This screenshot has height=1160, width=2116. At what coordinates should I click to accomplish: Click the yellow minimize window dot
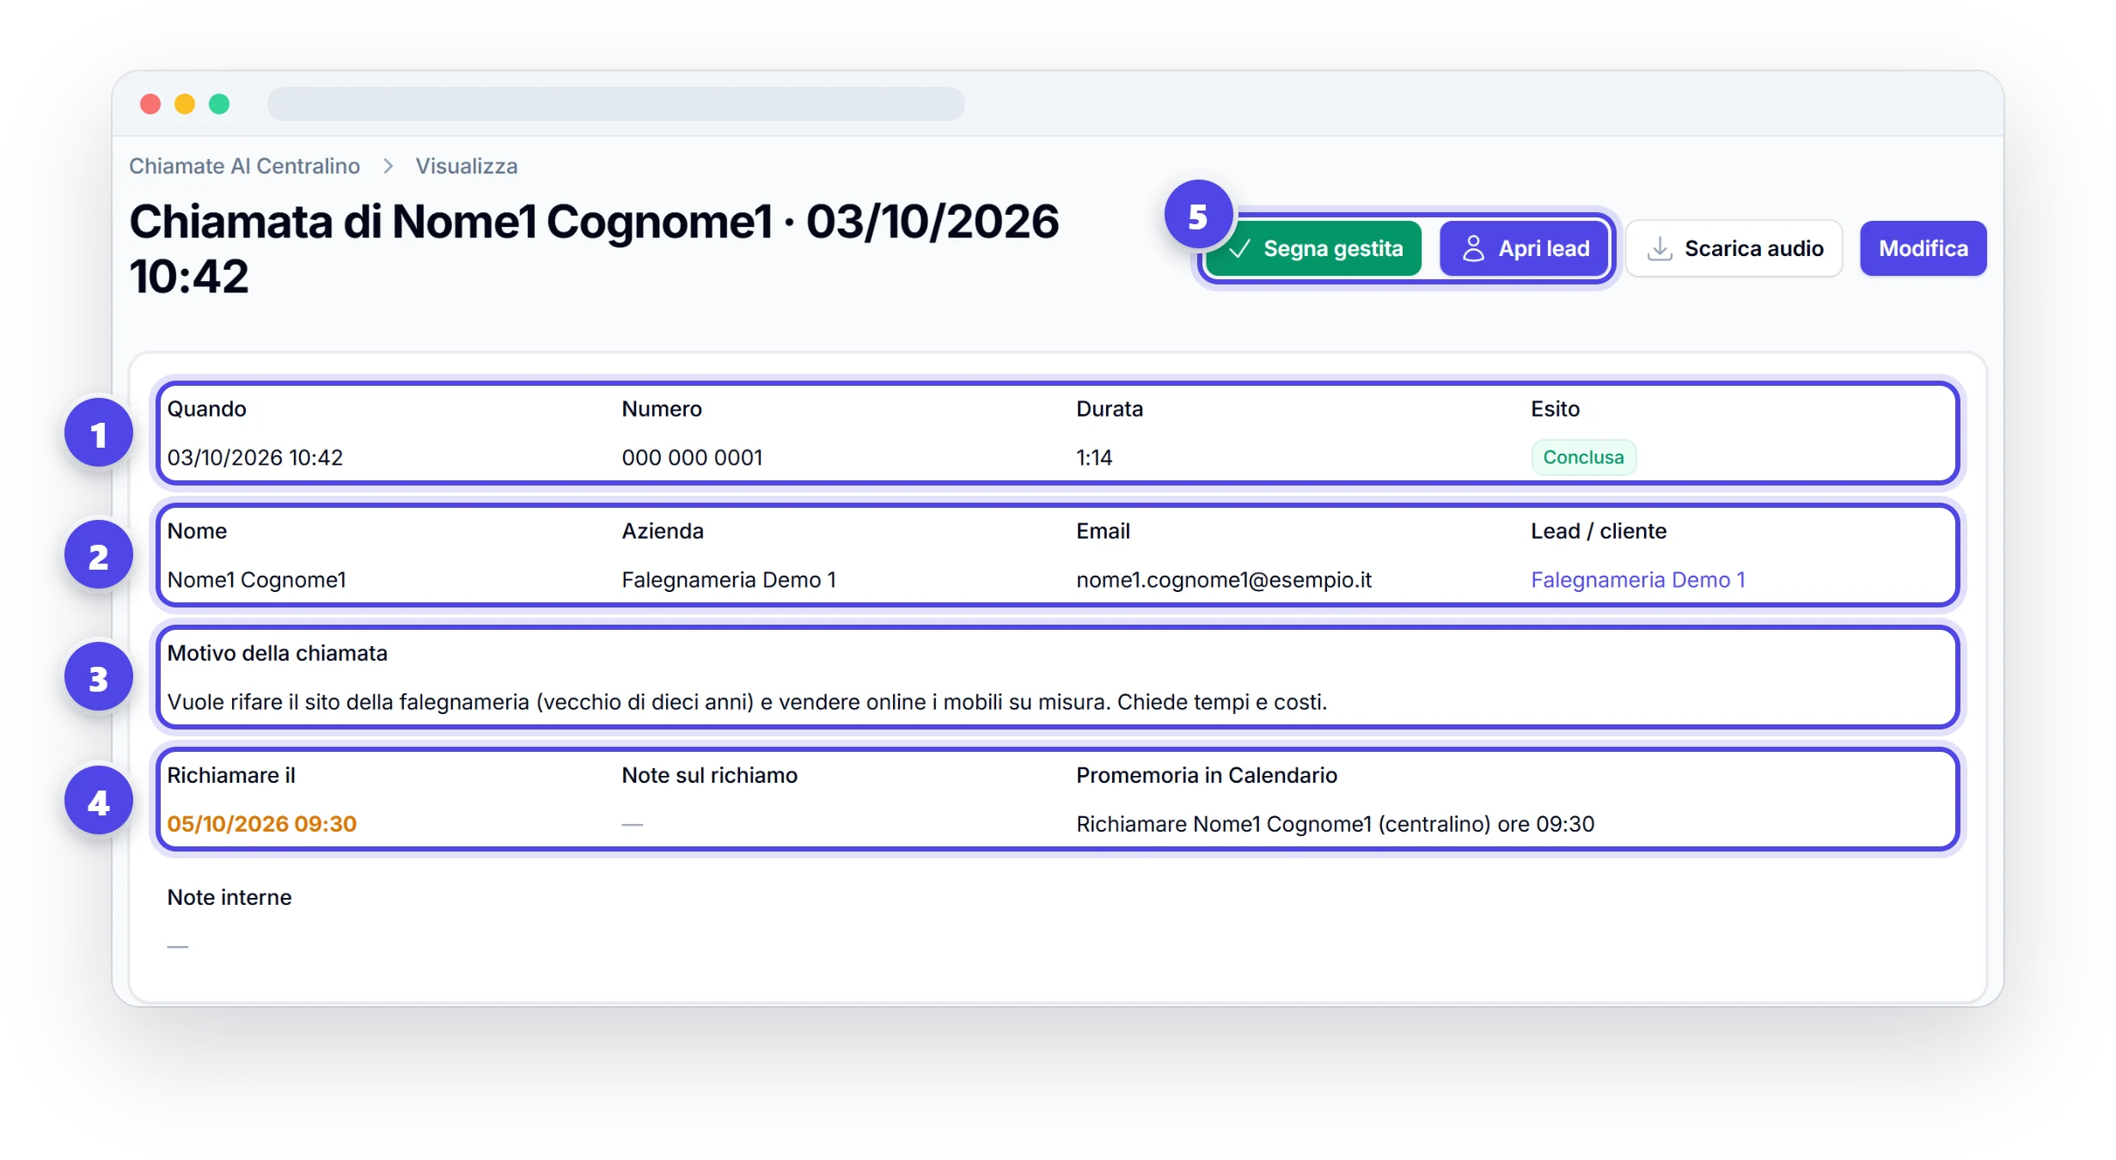(x=185, y=104)
